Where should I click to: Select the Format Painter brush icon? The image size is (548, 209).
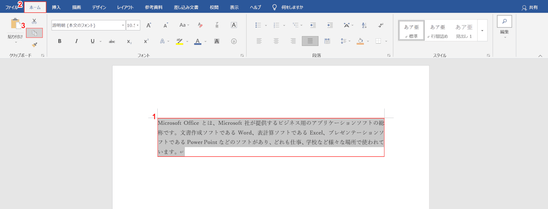click(x=34, y=45)
